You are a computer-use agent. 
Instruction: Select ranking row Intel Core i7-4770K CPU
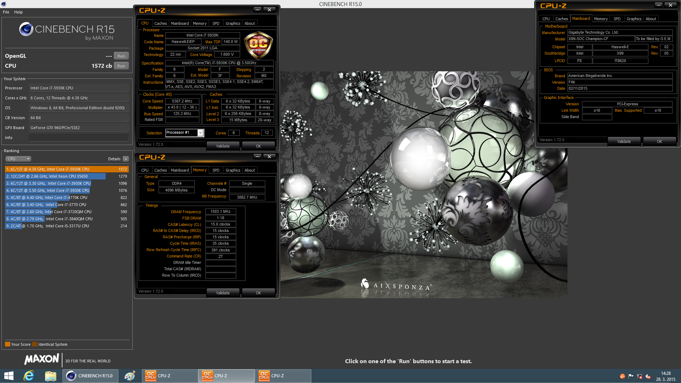tap(67, 198)
